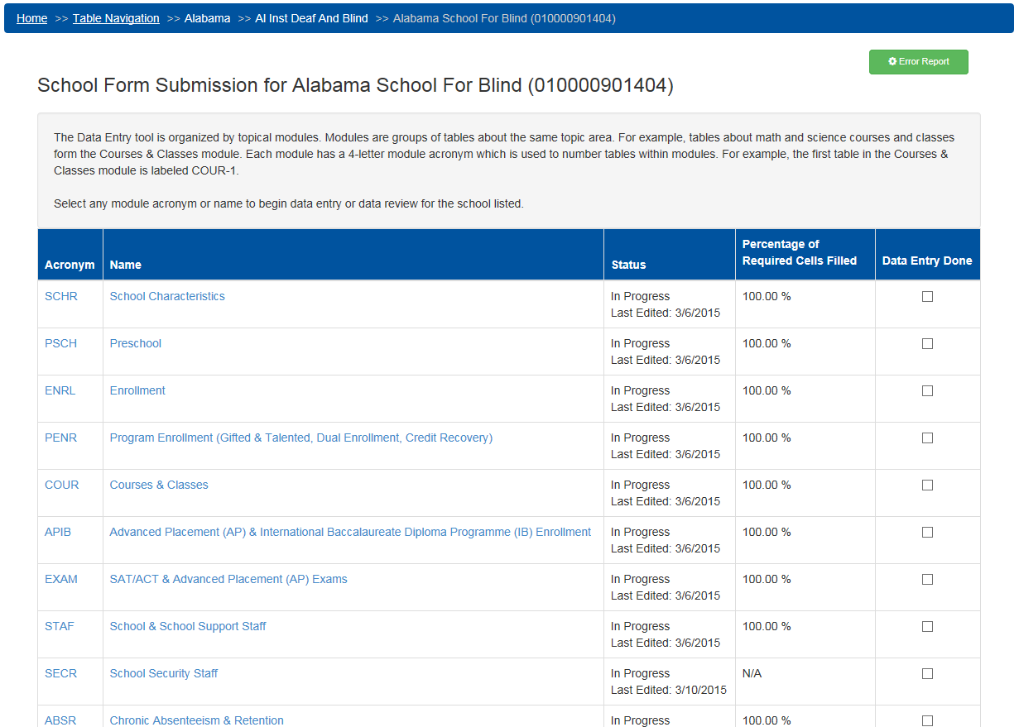Viewport: 1019px width, 727px height.
Task: Open the APIB acronym link
Action: point(58,532)
